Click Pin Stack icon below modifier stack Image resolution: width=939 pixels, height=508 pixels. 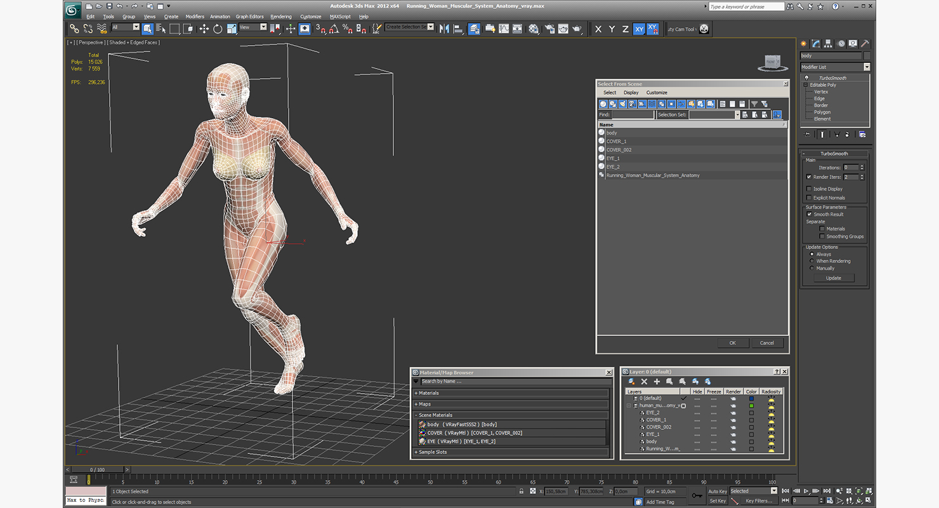coord(807,135)
